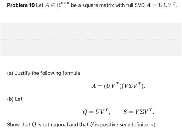Click the dotted divider inside the gray cell
182x139 pixels.
(91, 39)
